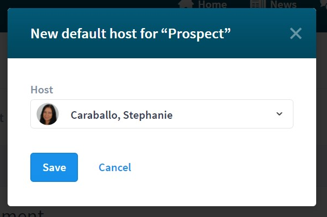Click the house icon beside Home

186,4
